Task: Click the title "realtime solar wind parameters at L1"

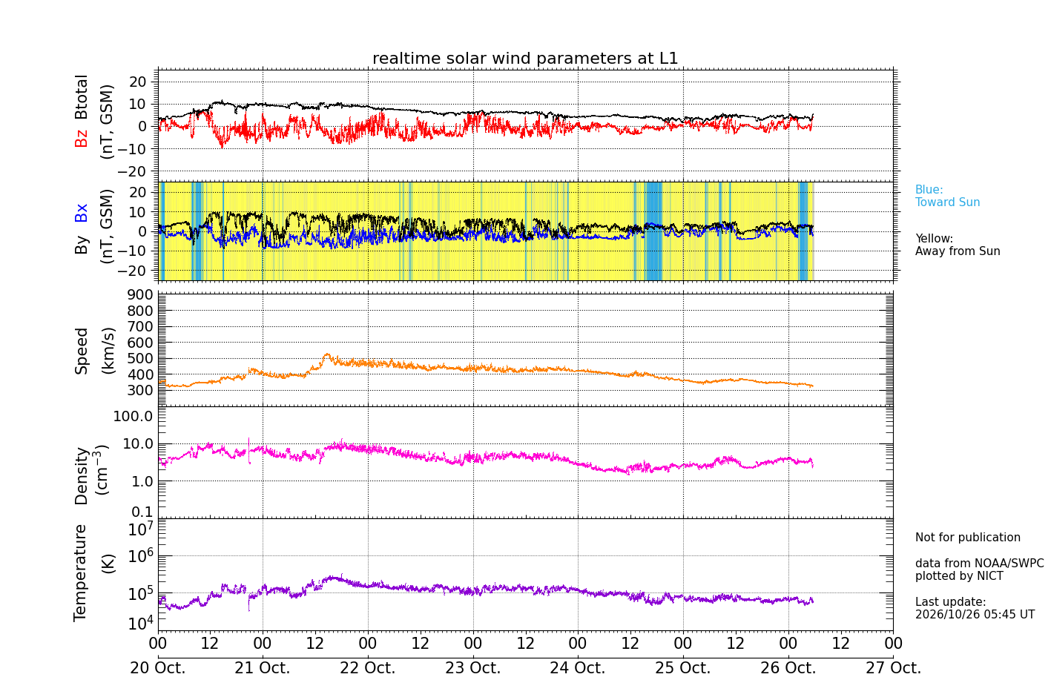Action: pos(525,59)
